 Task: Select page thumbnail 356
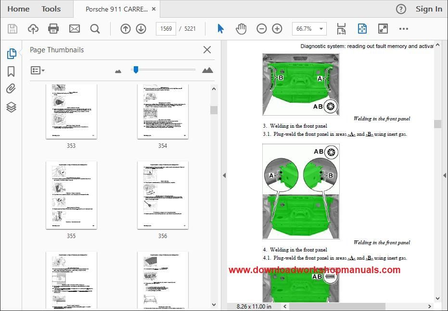tap(163, 195)
